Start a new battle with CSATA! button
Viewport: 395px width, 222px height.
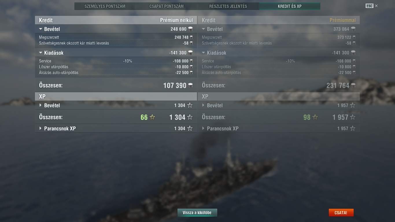341,213
